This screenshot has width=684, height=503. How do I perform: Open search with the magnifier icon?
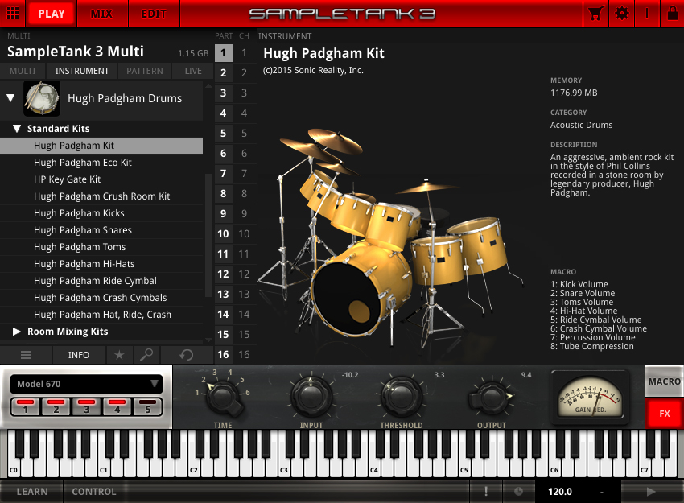[146, 355]
